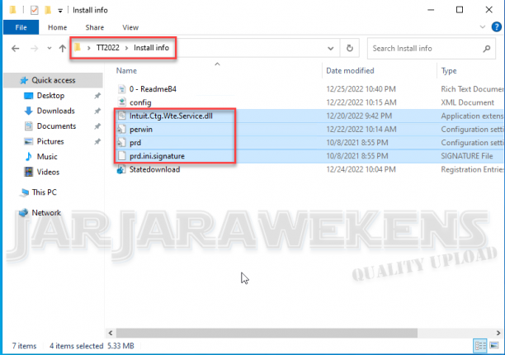505x355 pixels.
Task: Click the date 12/24/2022 10:04 PM
Action: point(361,169)
